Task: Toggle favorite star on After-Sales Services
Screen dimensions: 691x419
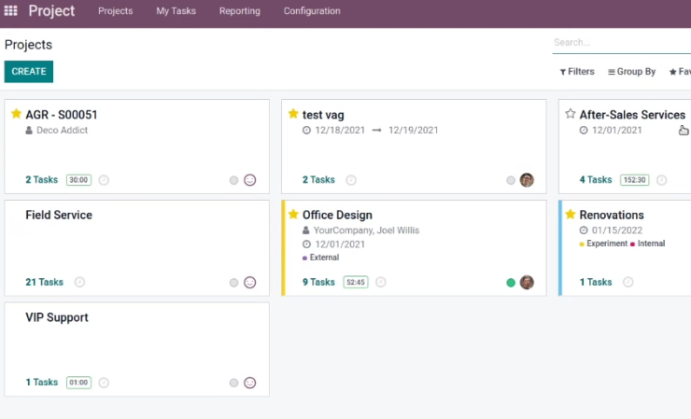Action: (571, 114)
